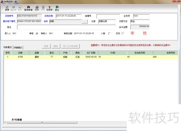Screen dimensions: 181x131
Task: Select the 颜色 cell 红色
Action: 77,57
